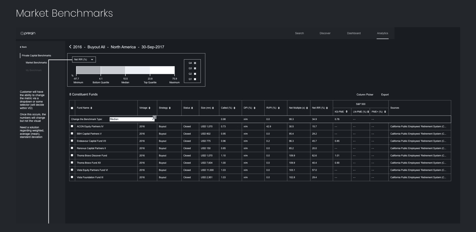This screenshot has width=476, height=232.
Task: Open the Net IRR (%) metric dropdown
Action: point(84,60)
